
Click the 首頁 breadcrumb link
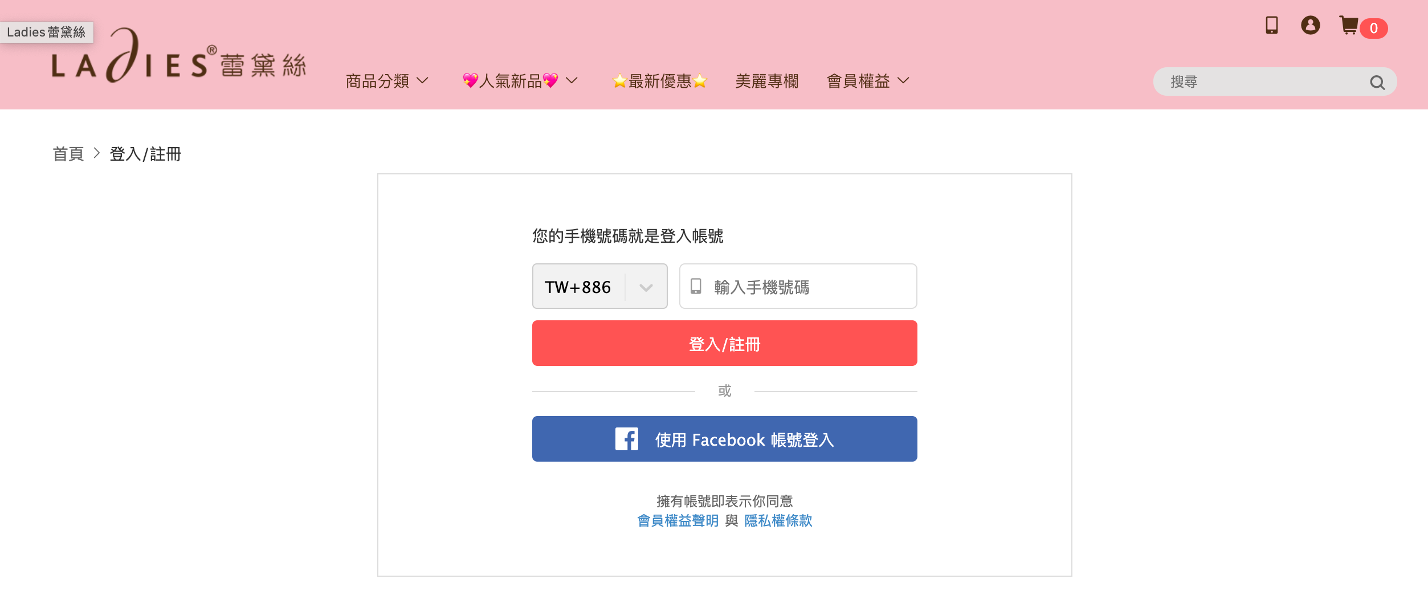pyautogui.click(x=68, y=154)
